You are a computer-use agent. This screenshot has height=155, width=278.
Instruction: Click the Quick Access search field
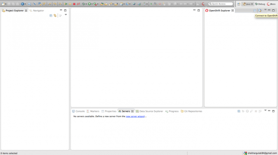point(221,4)
